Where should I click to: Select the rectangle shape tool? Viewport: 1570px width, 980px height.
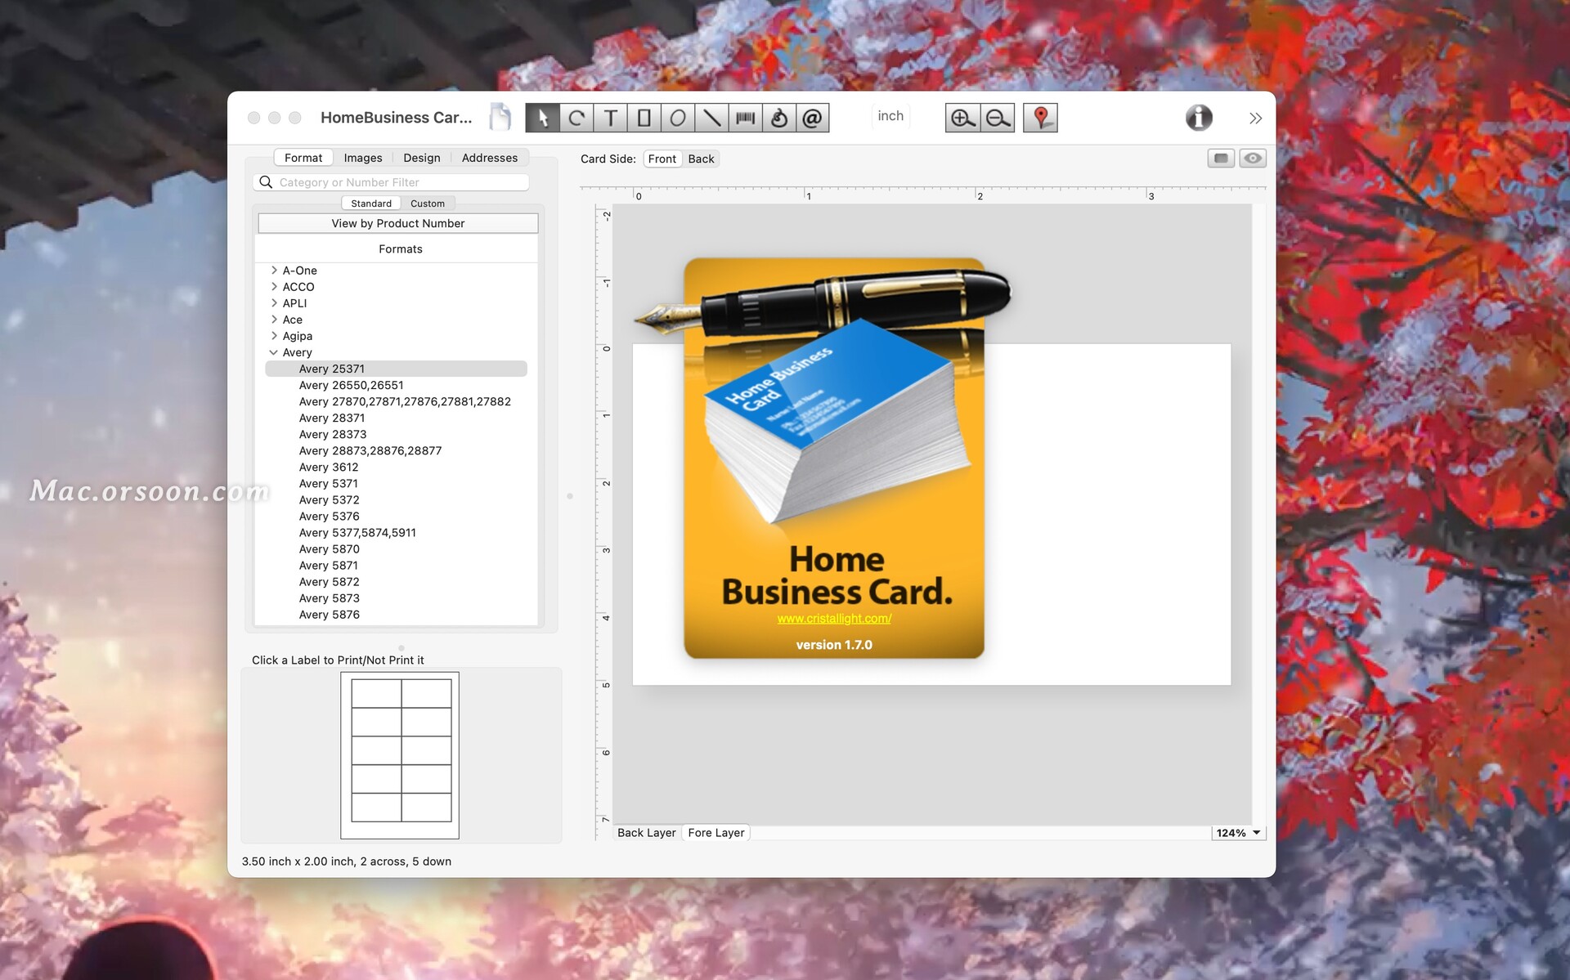pos(644,118)
